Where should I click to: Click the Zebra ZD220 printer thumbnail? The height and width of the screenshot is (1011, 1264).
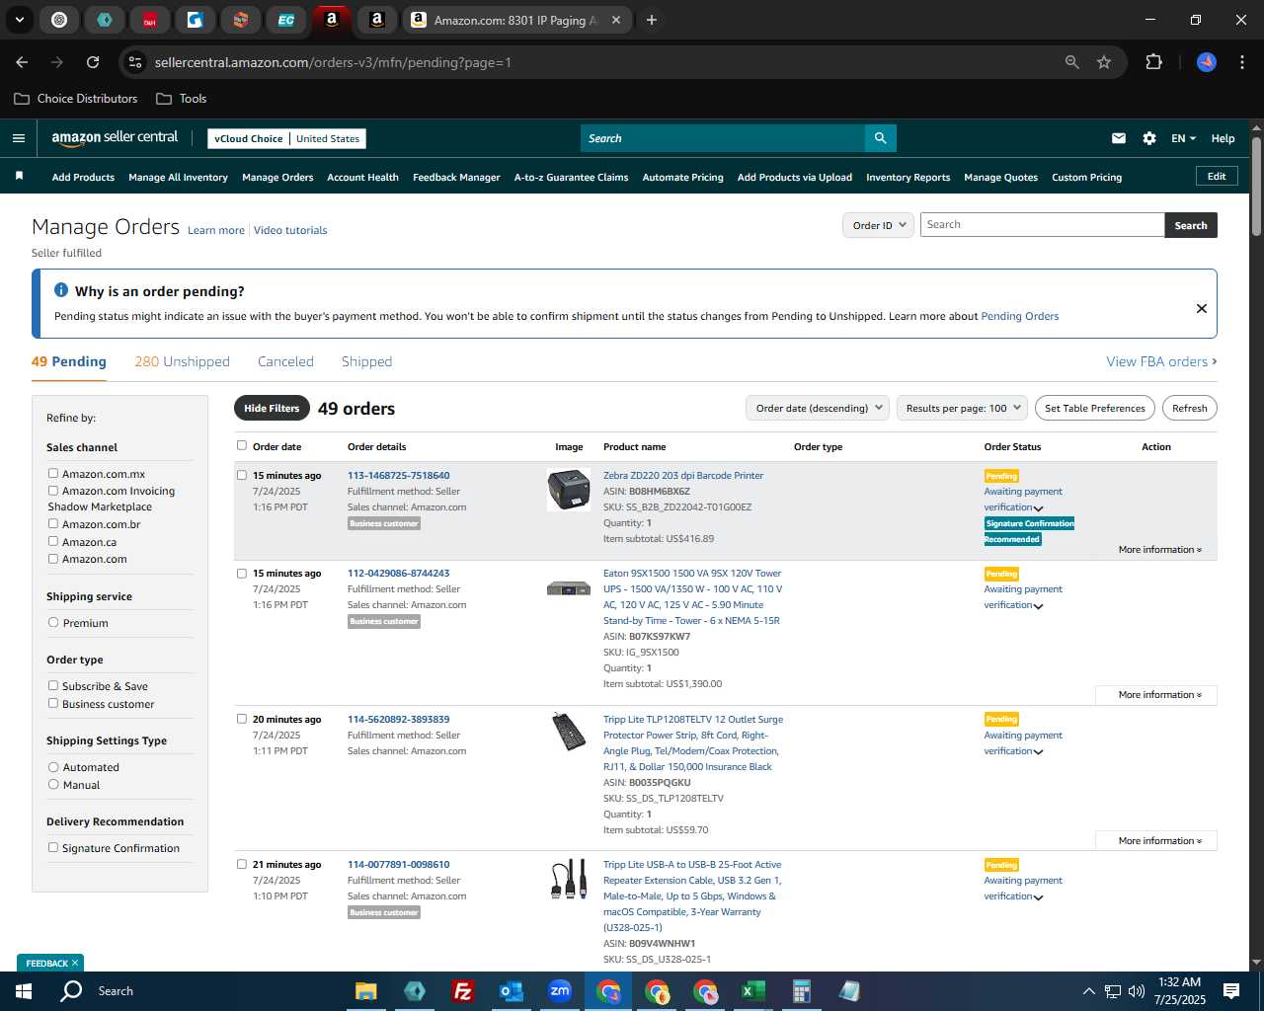[569, 489]
